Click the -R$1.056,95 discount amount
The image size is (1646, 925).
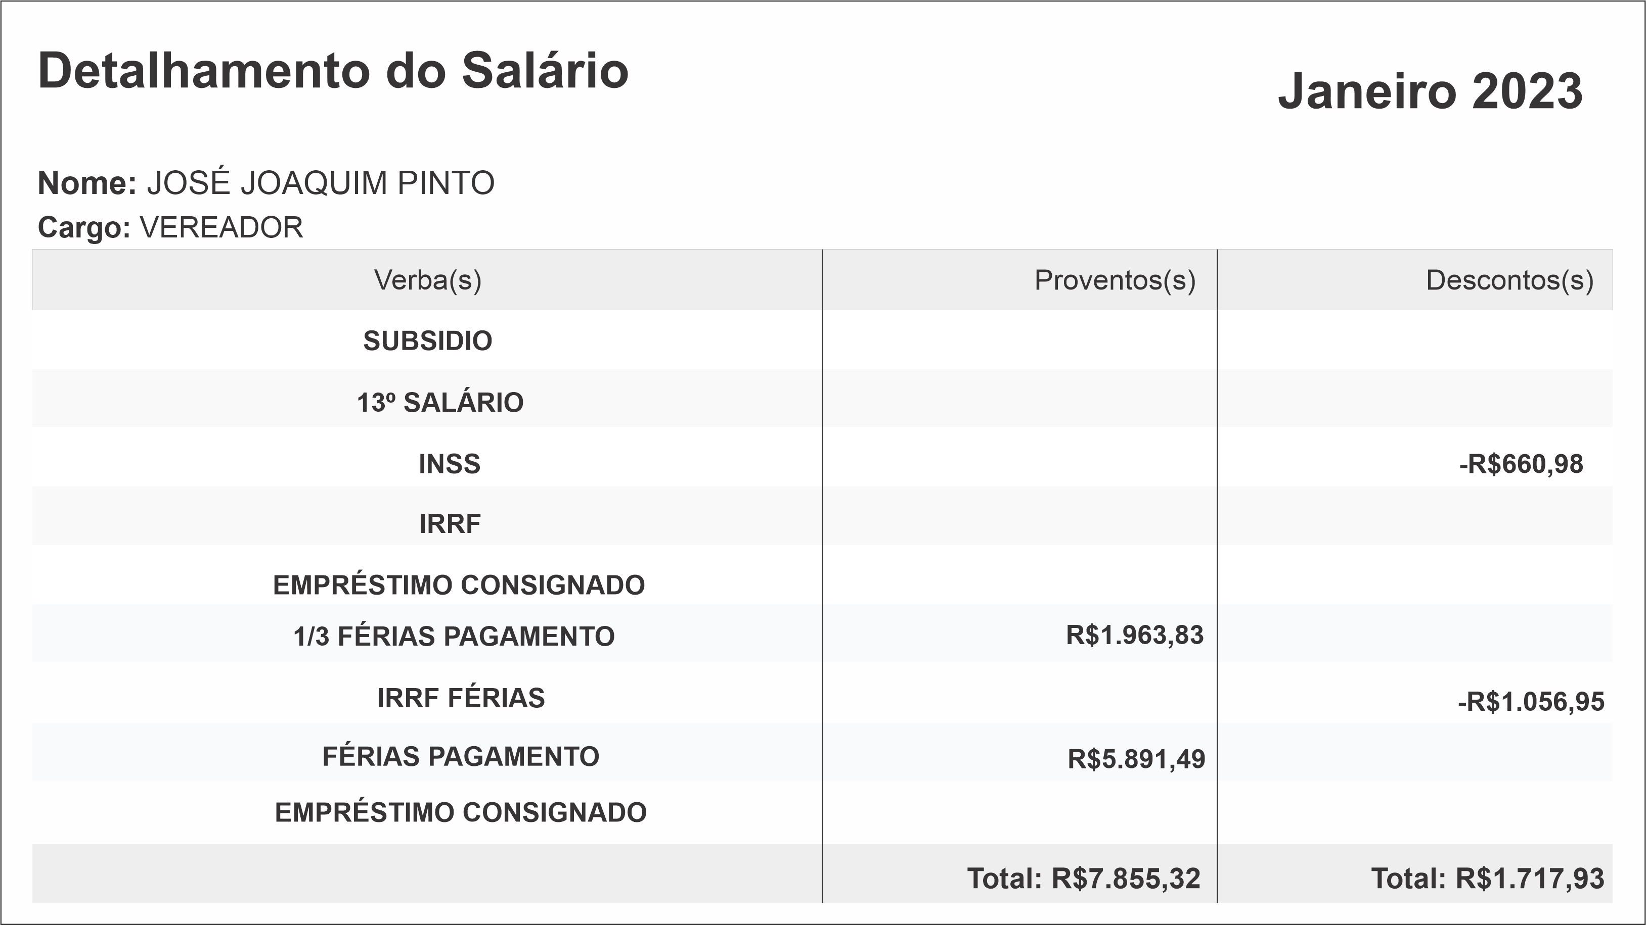1530,702
